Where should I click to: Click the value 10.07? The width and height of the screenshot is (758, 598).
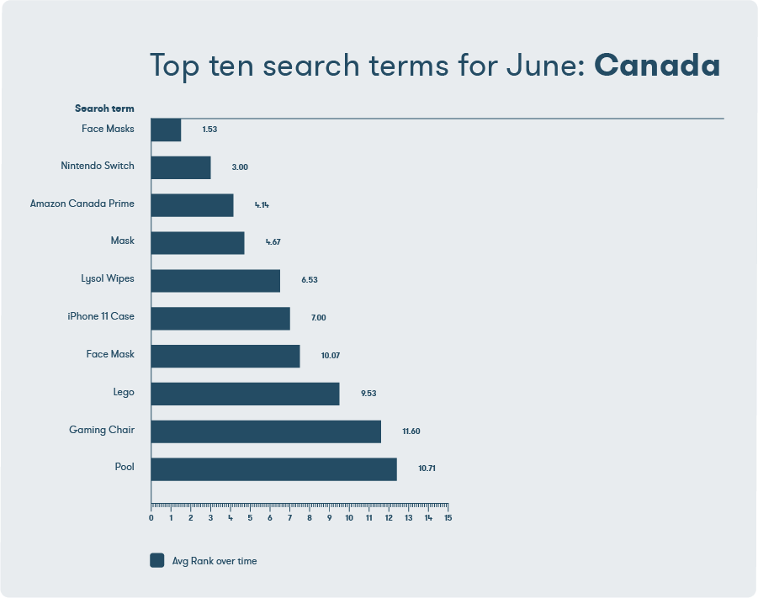331,355
